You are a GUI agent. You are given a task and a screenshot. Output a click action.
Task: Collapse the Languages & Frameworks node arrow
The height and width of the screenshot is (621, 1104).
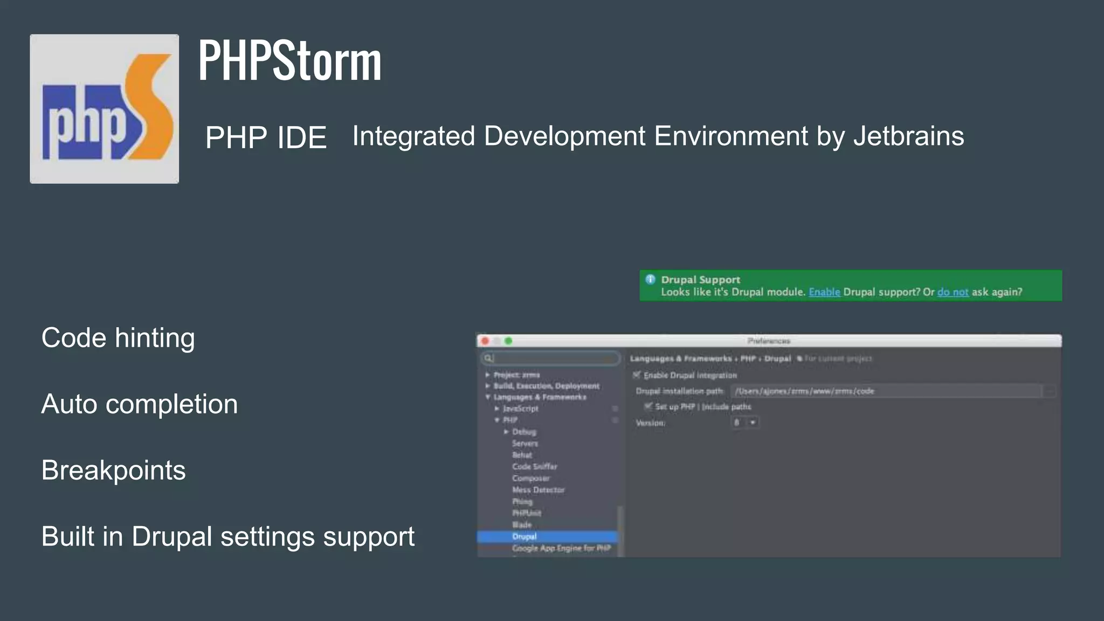[487, 397]
